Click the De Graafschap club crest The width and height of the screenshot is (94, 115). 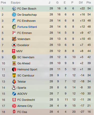click(x=14, y=15)
